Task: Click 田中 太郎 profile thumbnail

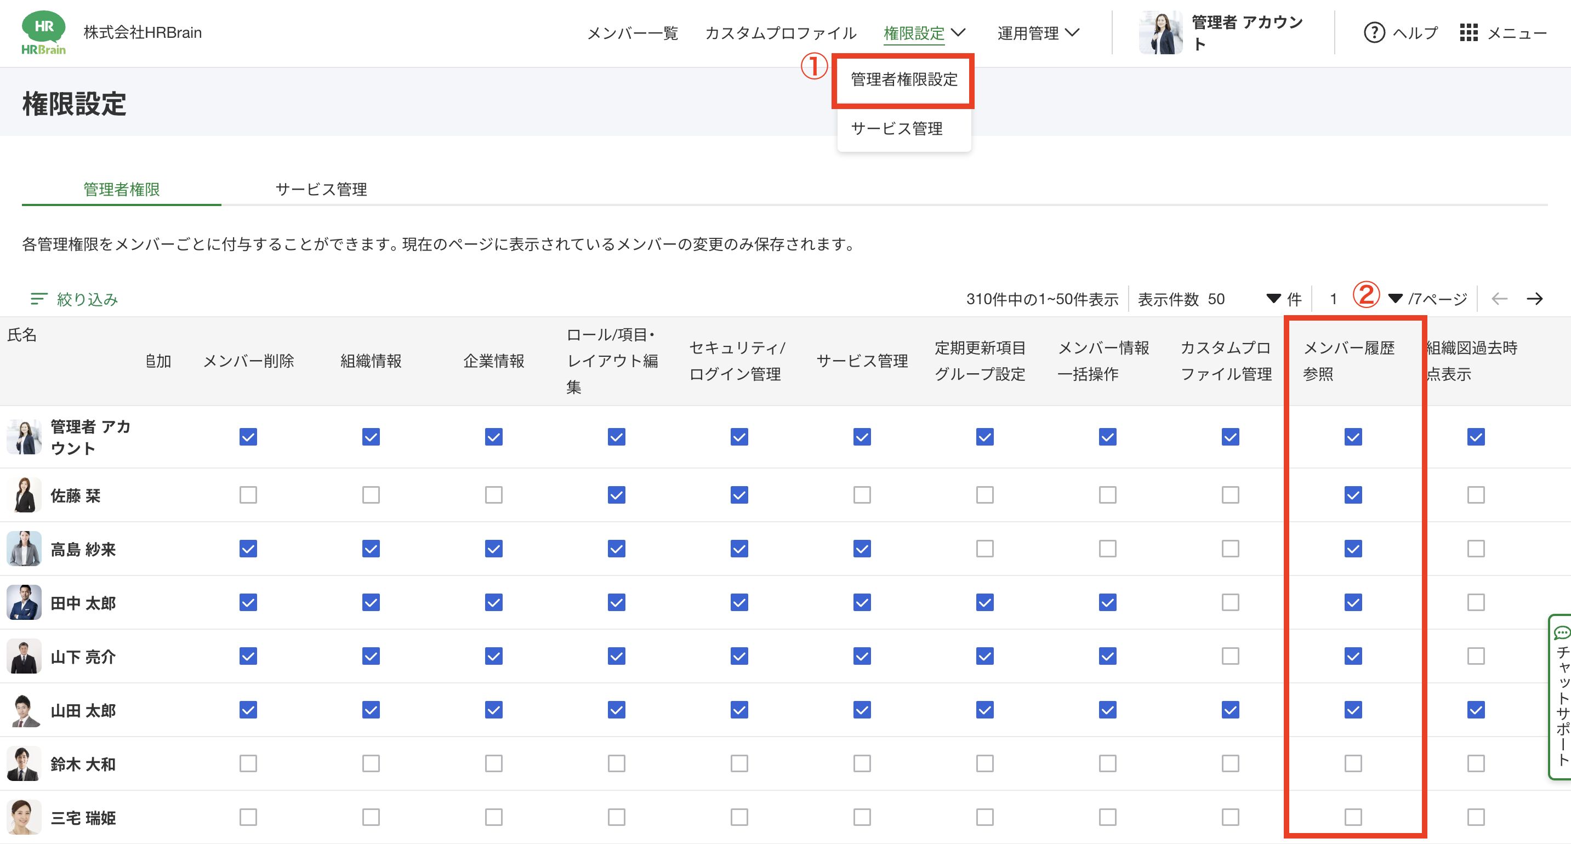Action: click(x=25, y=602)
